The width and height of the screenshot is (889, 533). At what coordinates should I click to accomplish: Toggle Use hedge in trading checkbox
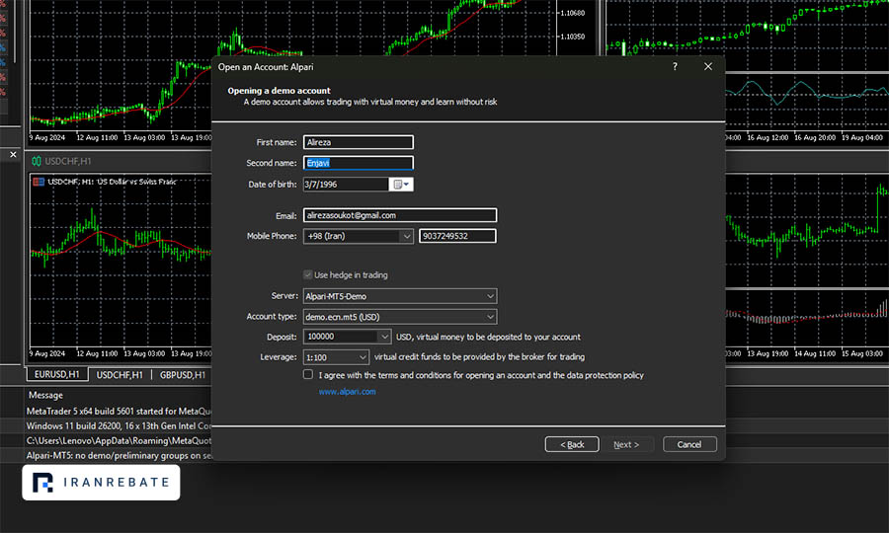308,274
